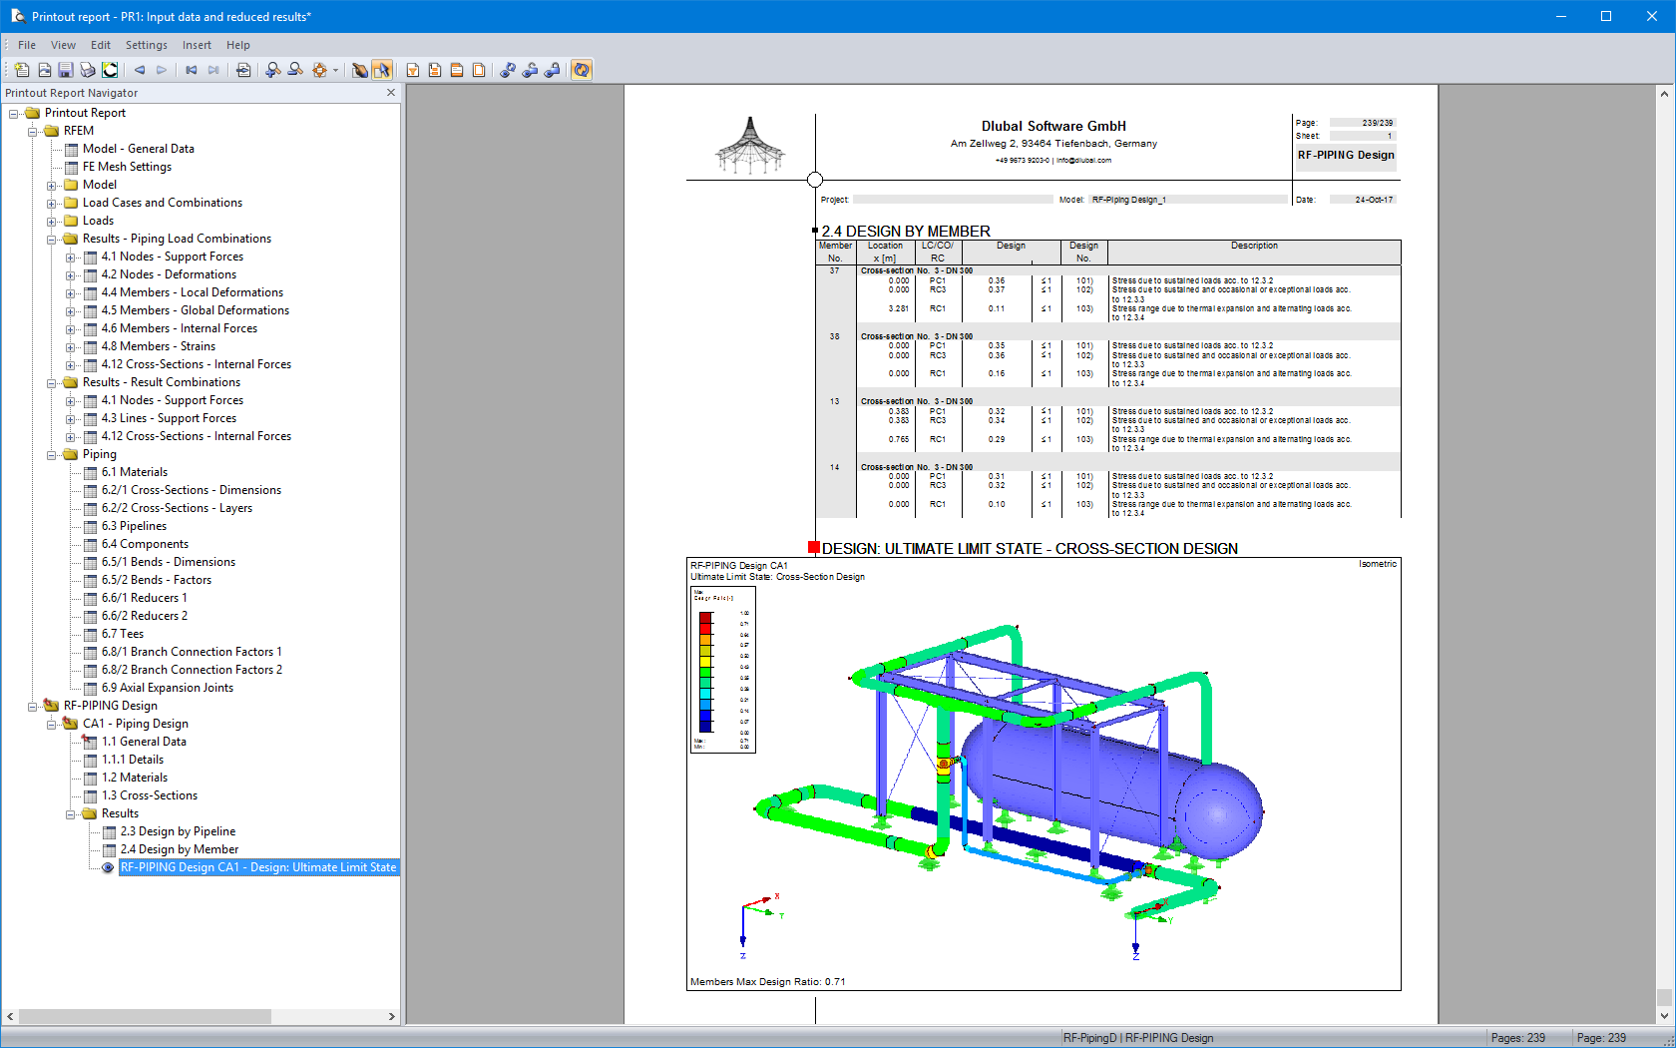Select 6.1 Materials tree item

pos(134,472)
